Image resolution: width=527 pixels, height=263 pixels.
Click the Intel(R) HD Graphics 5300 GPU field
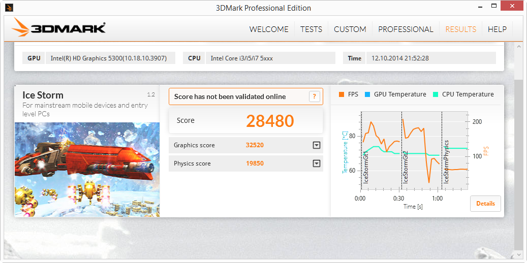coord(111,58)
